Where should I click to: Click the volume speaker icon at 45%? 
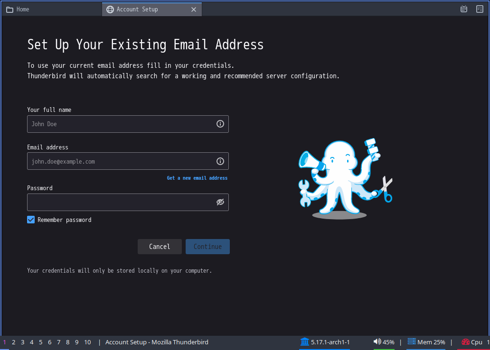pyautogui.click(x=377, y=341)
